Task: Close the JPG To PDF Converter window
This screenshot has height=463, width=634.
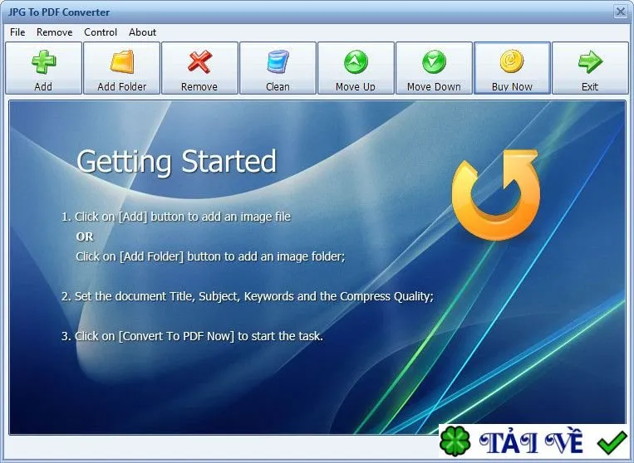Action: pos(620,12)
